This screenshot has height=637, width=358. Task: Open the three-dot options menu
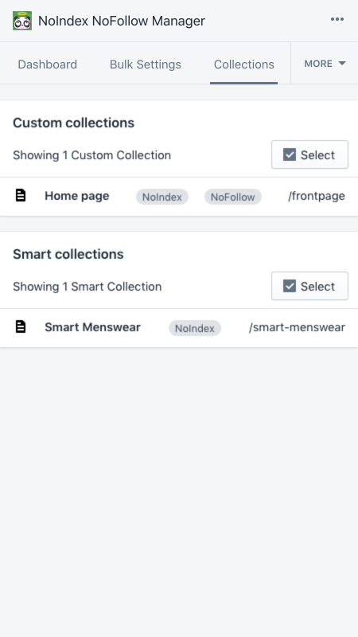coord(337,19)
